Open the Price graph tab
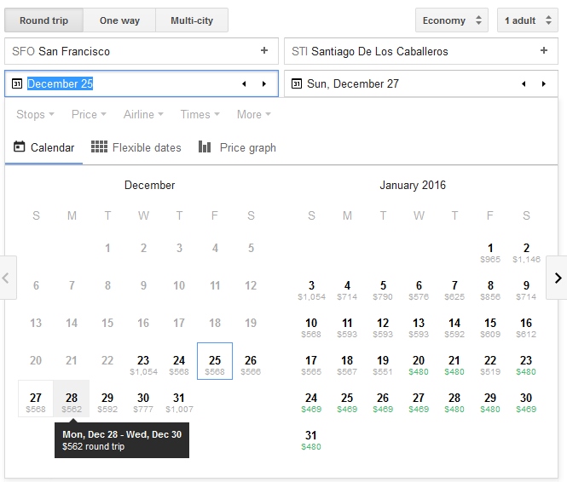Screen dimensions: 567x482 pos(238,147)
